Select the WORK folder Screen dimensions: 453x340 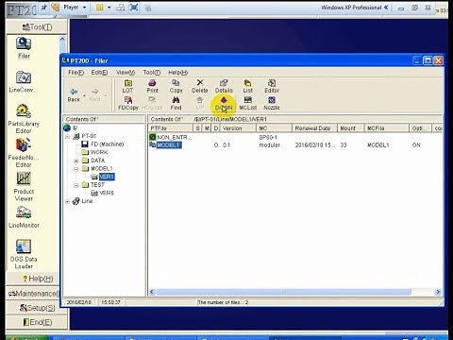99,152
